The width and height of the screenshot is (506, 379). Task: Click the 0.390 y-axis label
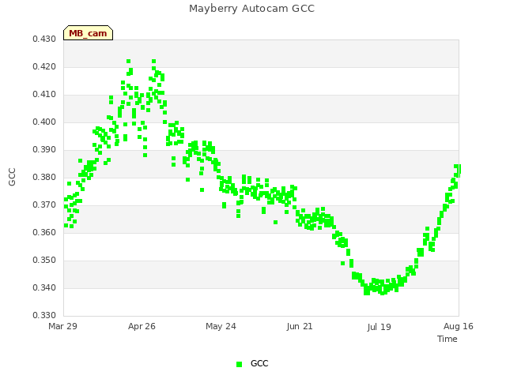44,150
